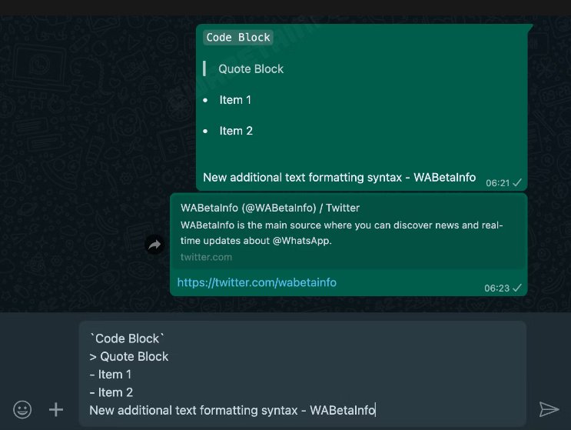Click the link preview description text
Viewport: 571px width, 430px height.
coord(341,232)
